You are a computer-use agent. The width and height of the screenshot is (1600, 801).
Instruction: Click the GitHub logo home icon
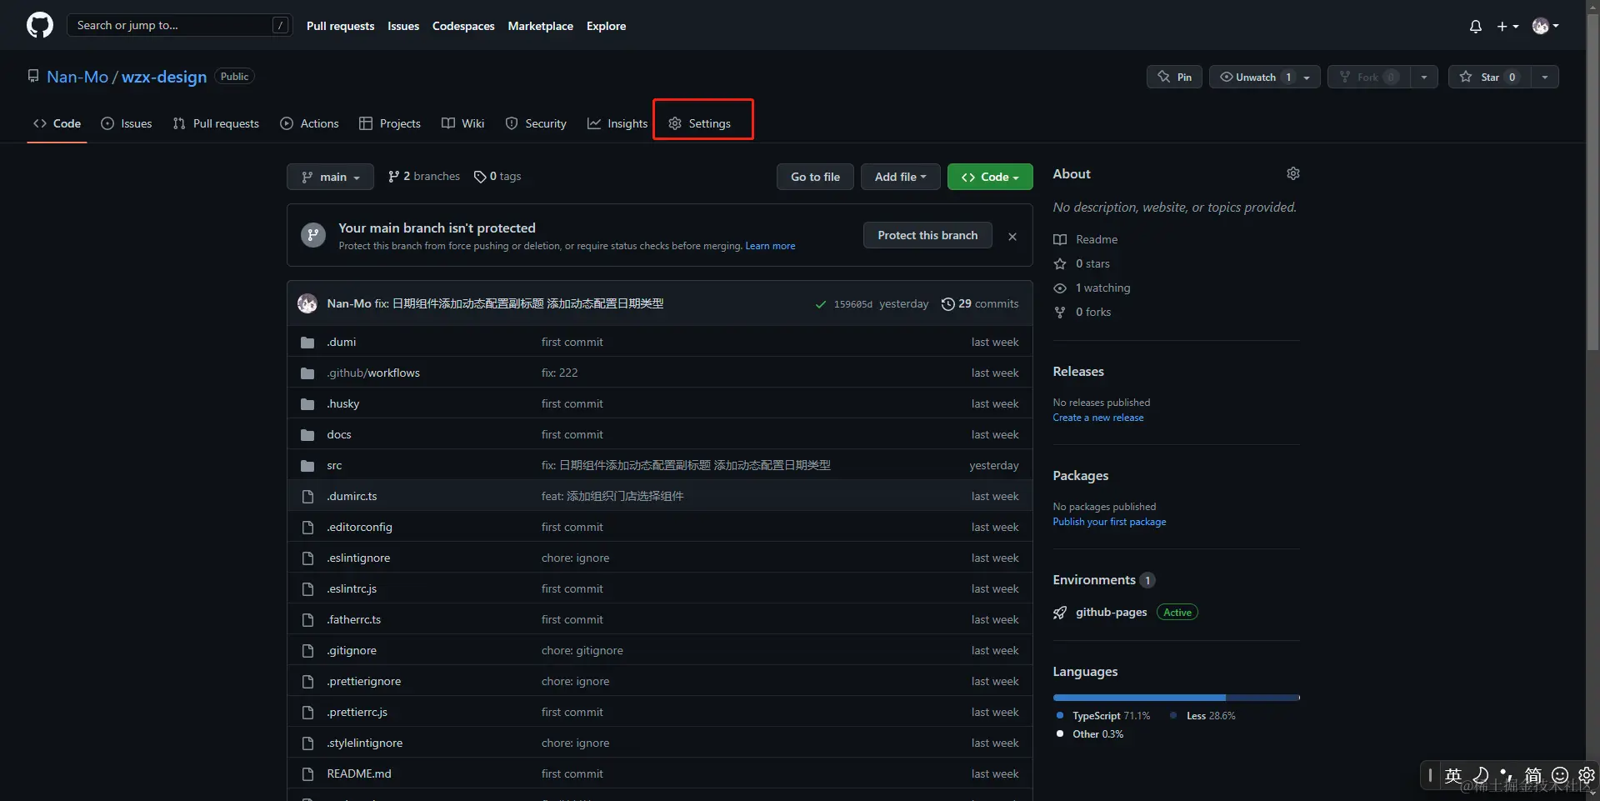click(39, 25)
